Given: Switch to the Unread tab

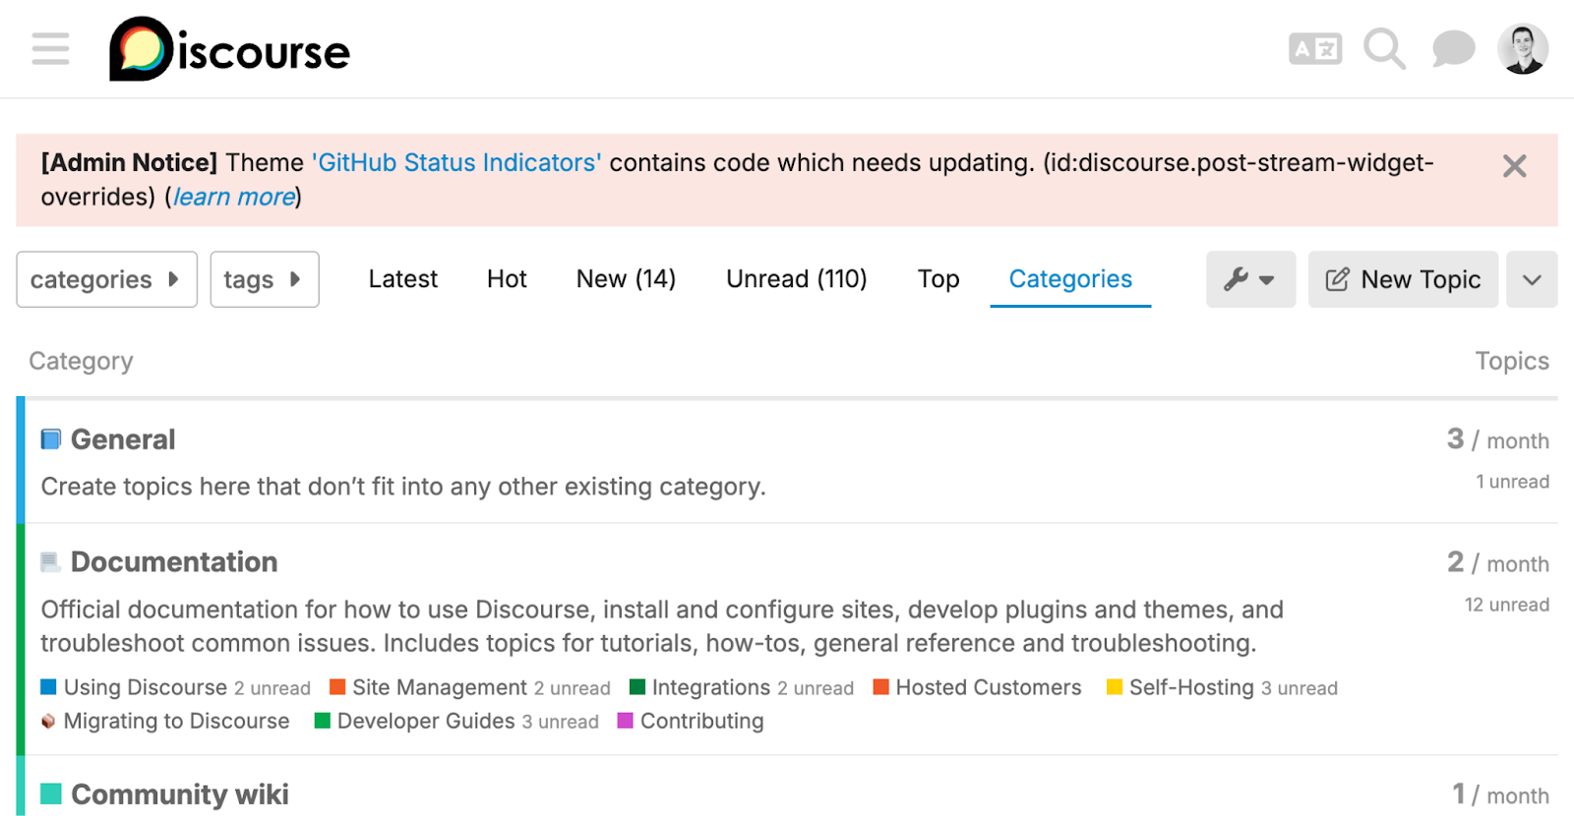Looking at the screenshot, I should [x=795, y=279].
